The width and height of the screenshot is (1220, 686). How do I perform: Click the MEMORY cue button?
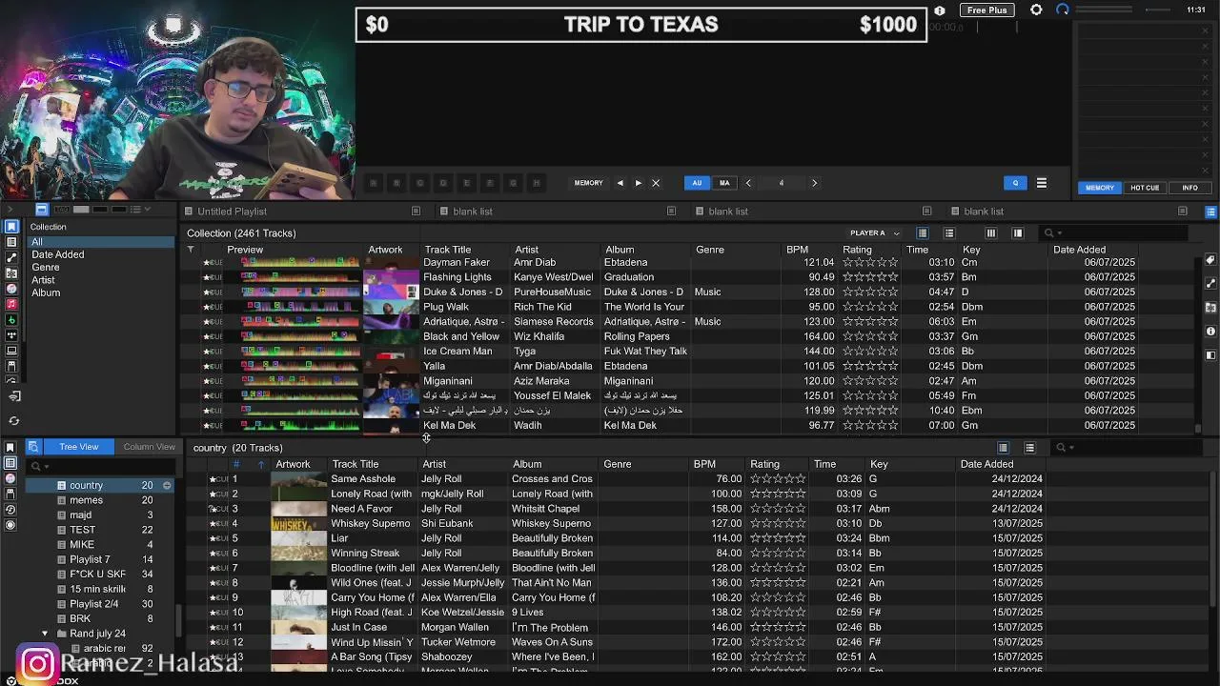point(588,183)
